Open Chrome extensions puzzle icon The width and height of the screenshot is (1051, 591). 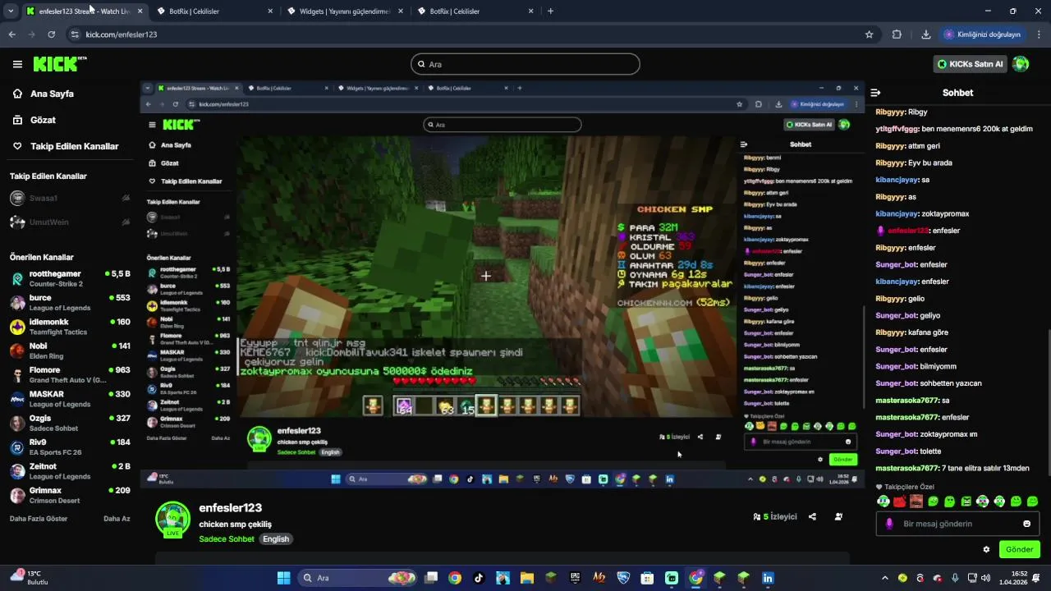click(x=897, y=34)
